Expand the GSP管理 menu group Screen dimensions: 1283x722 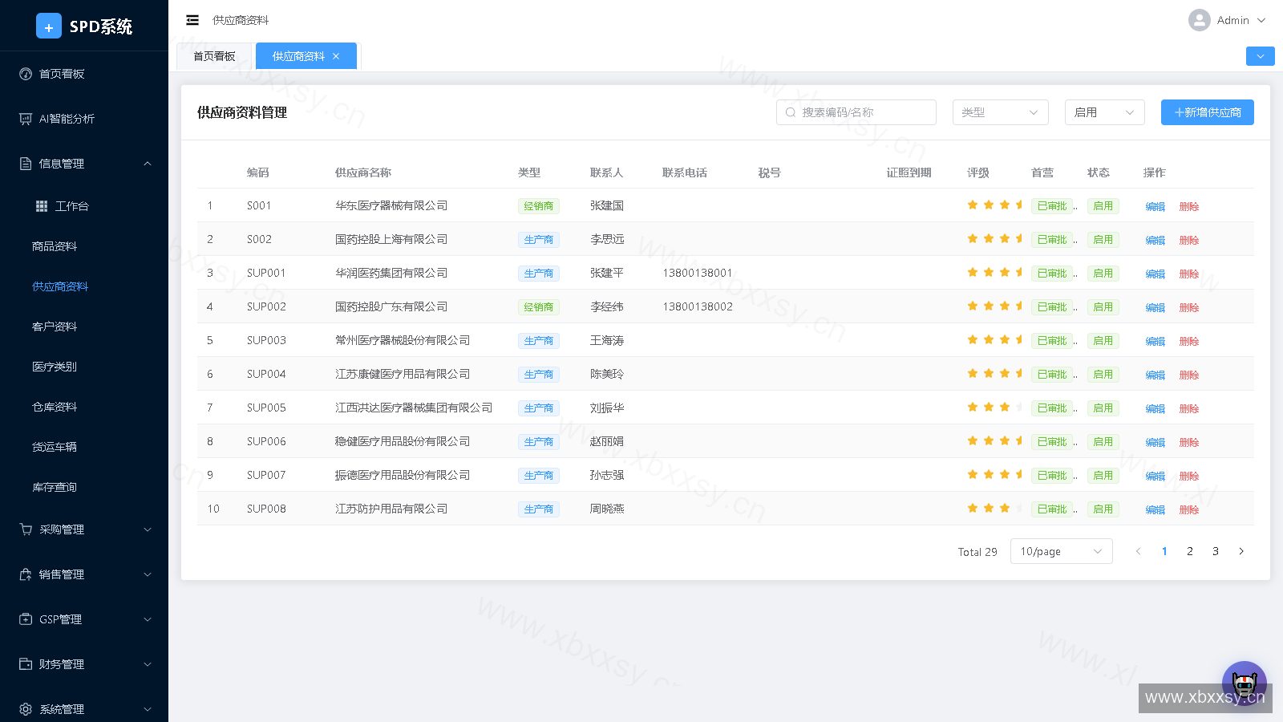84,619
